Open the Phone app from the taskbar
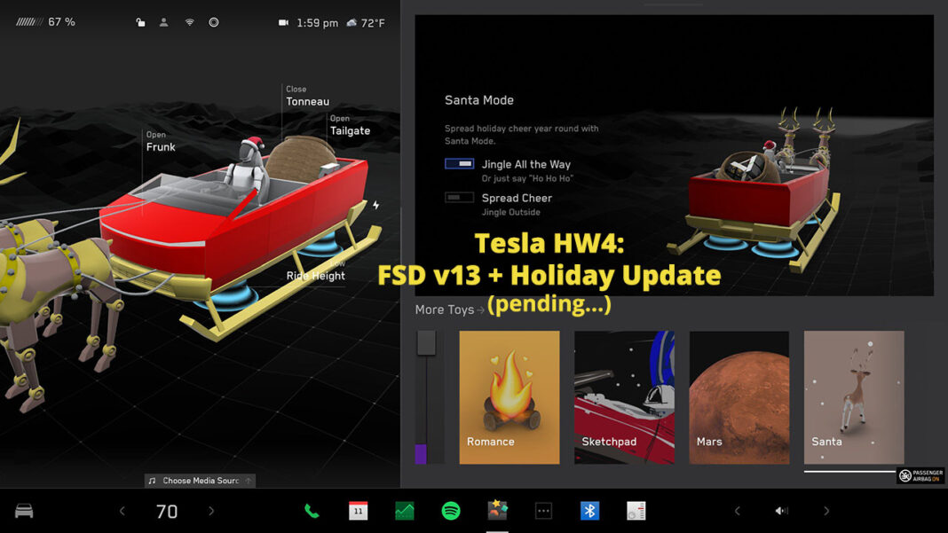948x533 pixels. (x=312, y=510)
